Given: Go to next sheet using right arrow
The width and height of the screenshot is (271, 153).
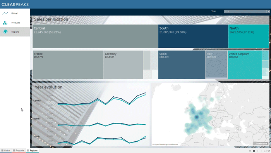Looking at the screenshot, I should [x=261, y=151].
